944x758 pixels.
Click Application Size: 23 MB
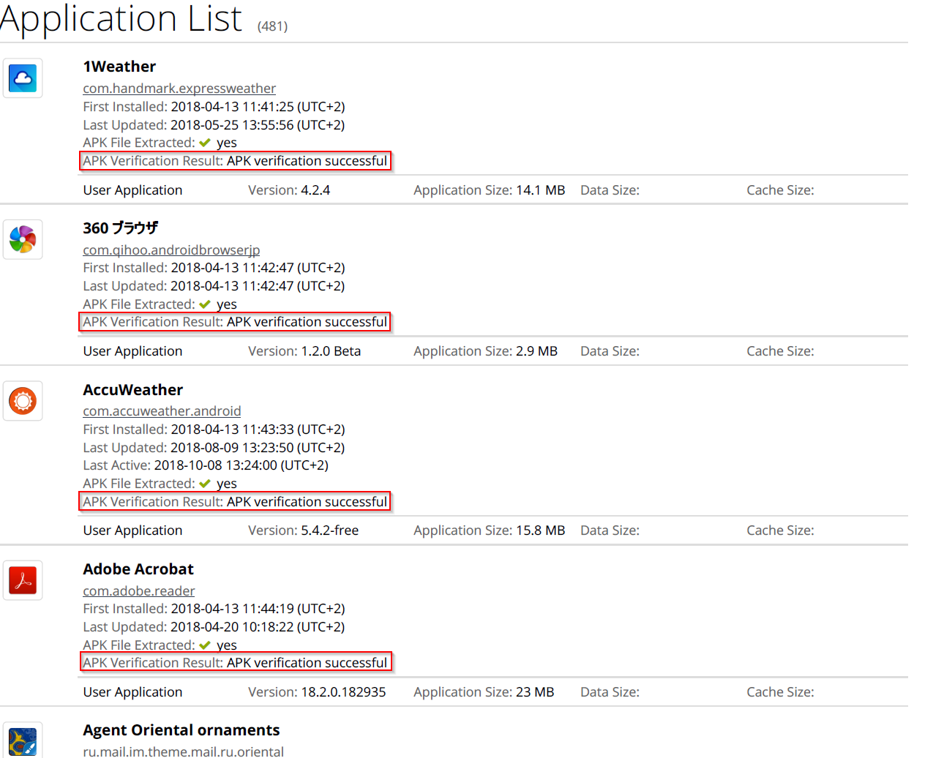click(x=484, y=692)
